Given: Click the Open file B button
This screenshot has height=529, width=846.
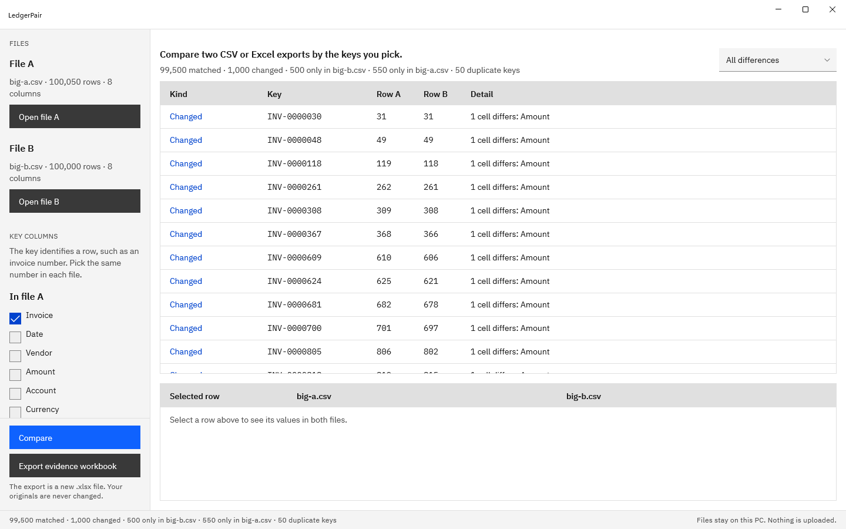Looking at the screenshot, I should click(x=75, y=201).
